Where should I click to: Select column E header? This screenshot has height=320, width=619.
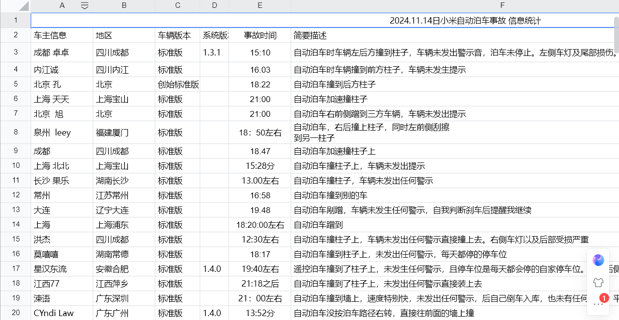(260, 6)
